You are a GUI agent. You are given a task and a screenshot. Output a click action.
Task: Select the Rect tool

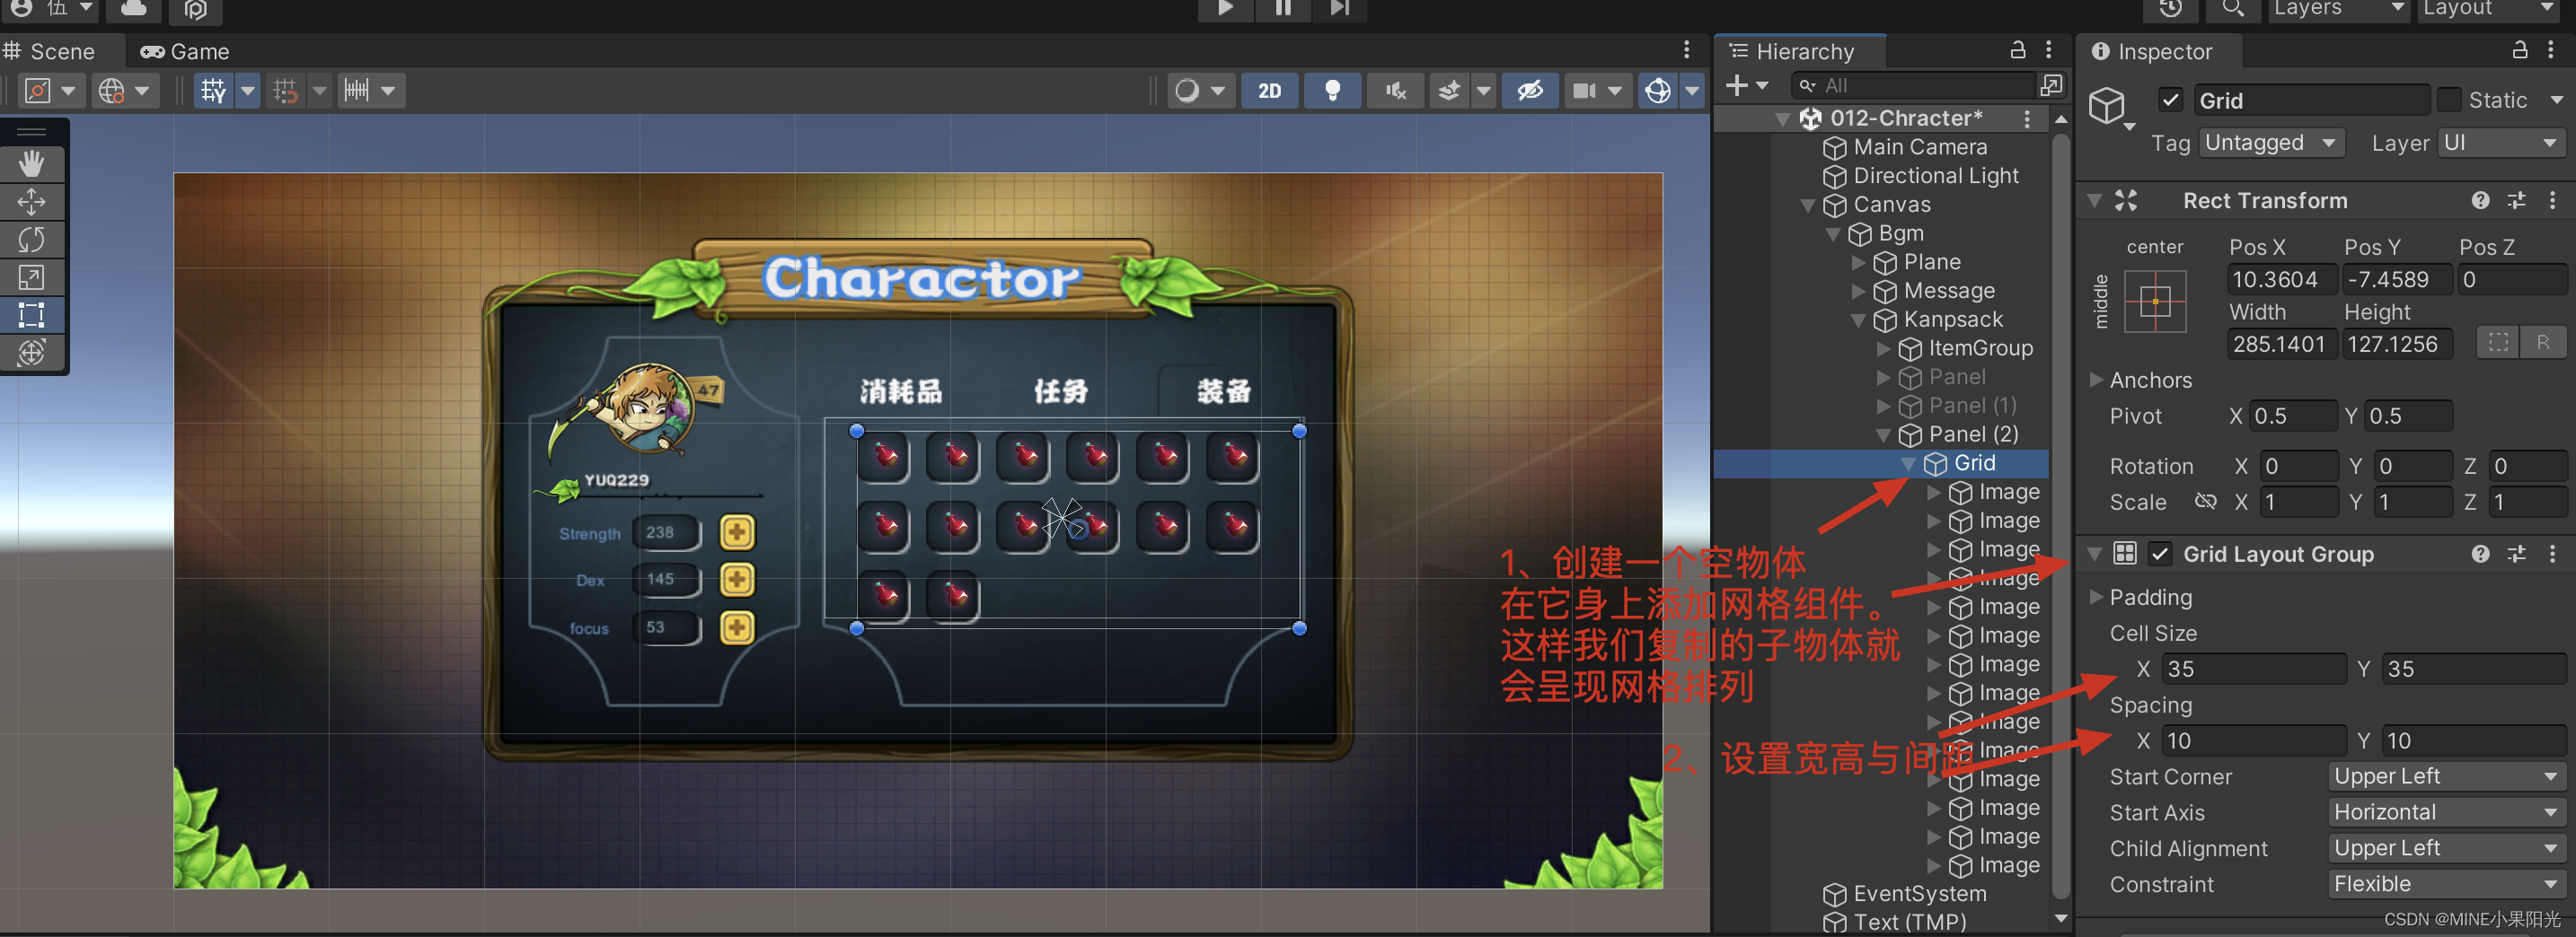[x=32, y=316]
